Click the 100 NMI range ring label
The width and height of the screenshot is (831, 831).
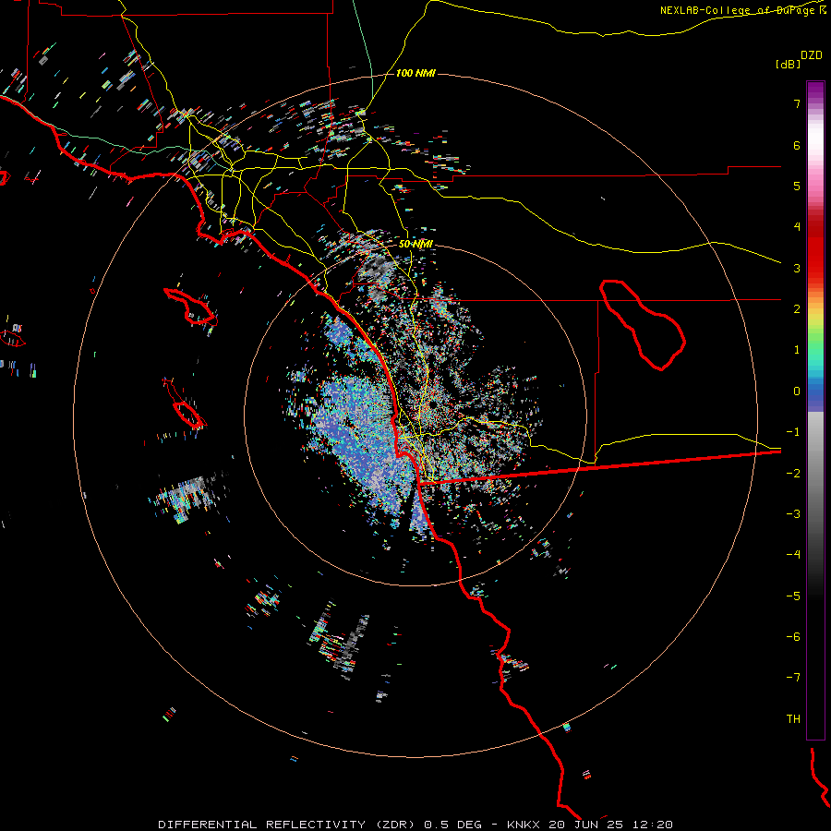coord(415,73)
